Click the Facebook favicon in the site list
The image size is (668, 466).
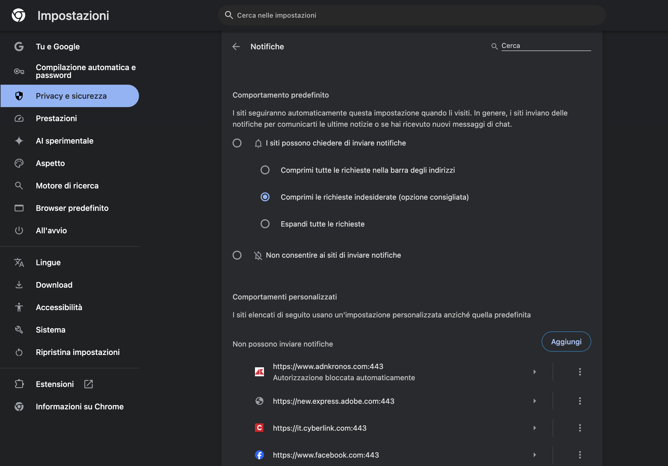tap(259, 455)
